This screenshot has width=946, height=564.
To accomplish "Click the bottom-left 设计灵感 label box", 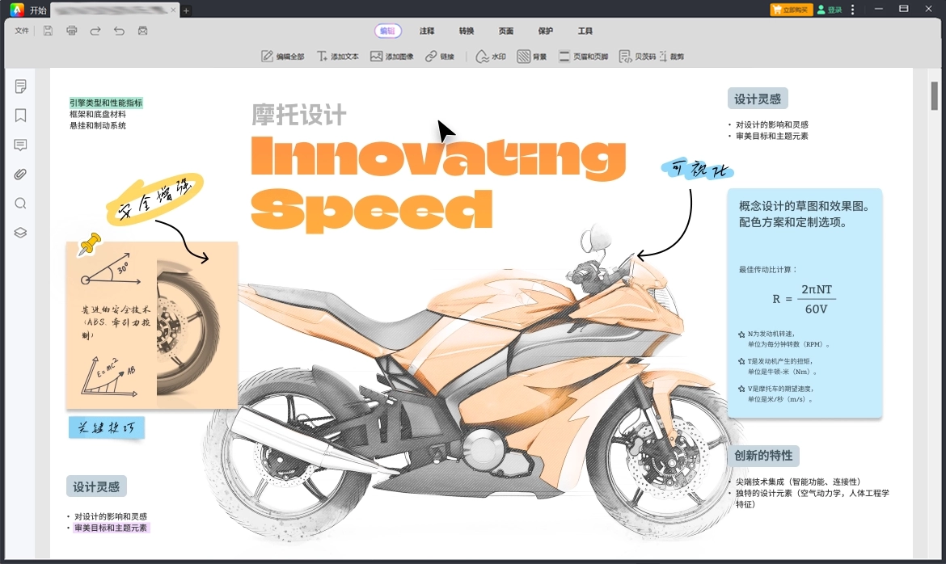I will tap(96, 486).
